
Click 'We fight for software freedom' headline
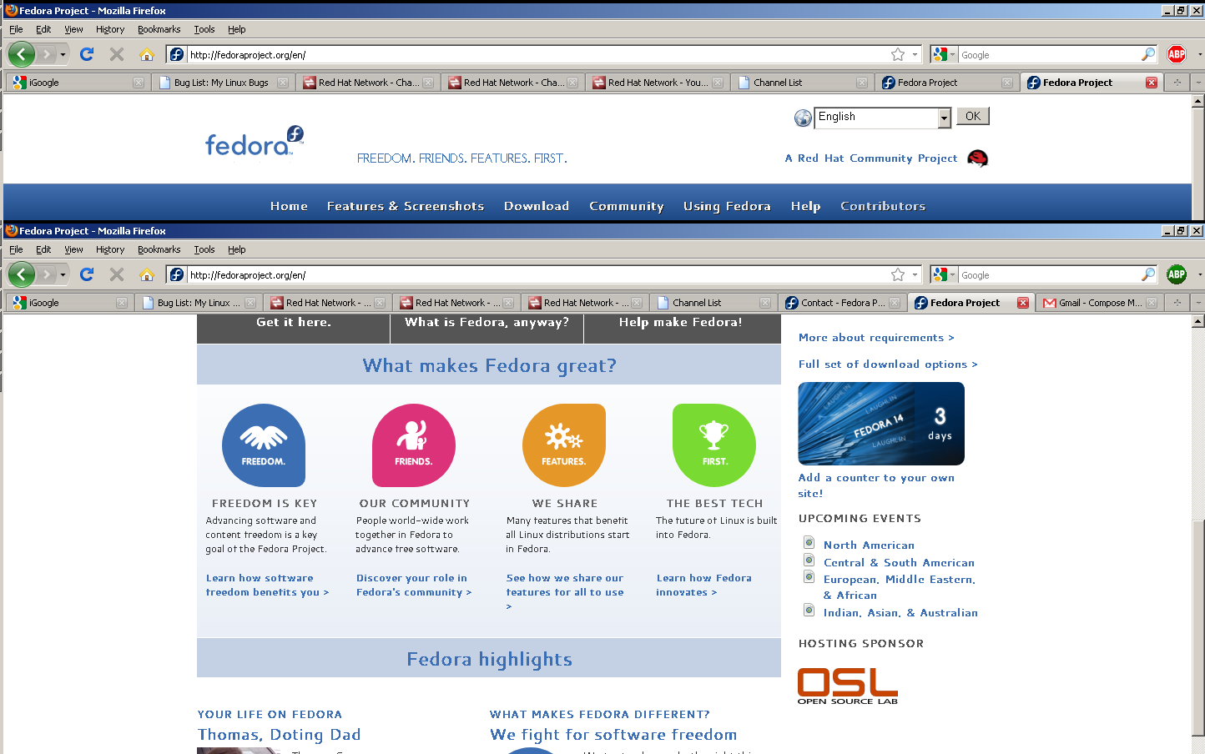(613, 735)
